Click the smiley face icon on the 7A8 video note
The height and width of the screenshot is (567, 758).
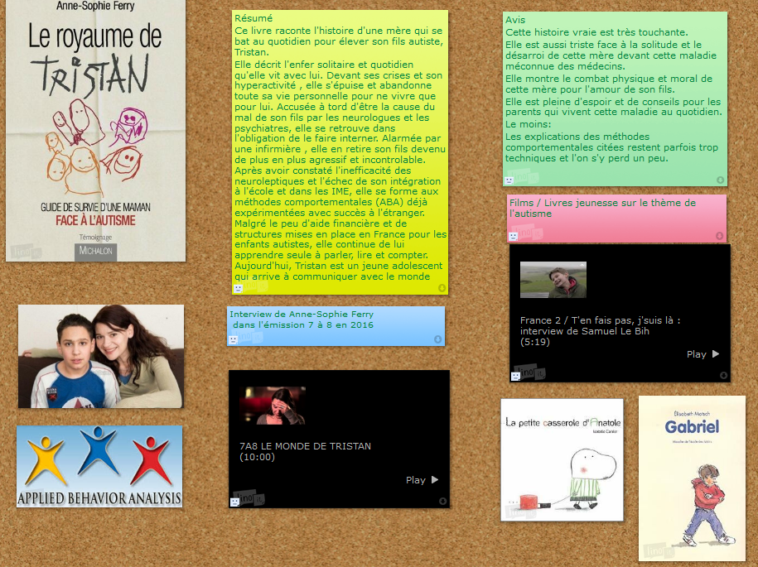coord(235,502)
